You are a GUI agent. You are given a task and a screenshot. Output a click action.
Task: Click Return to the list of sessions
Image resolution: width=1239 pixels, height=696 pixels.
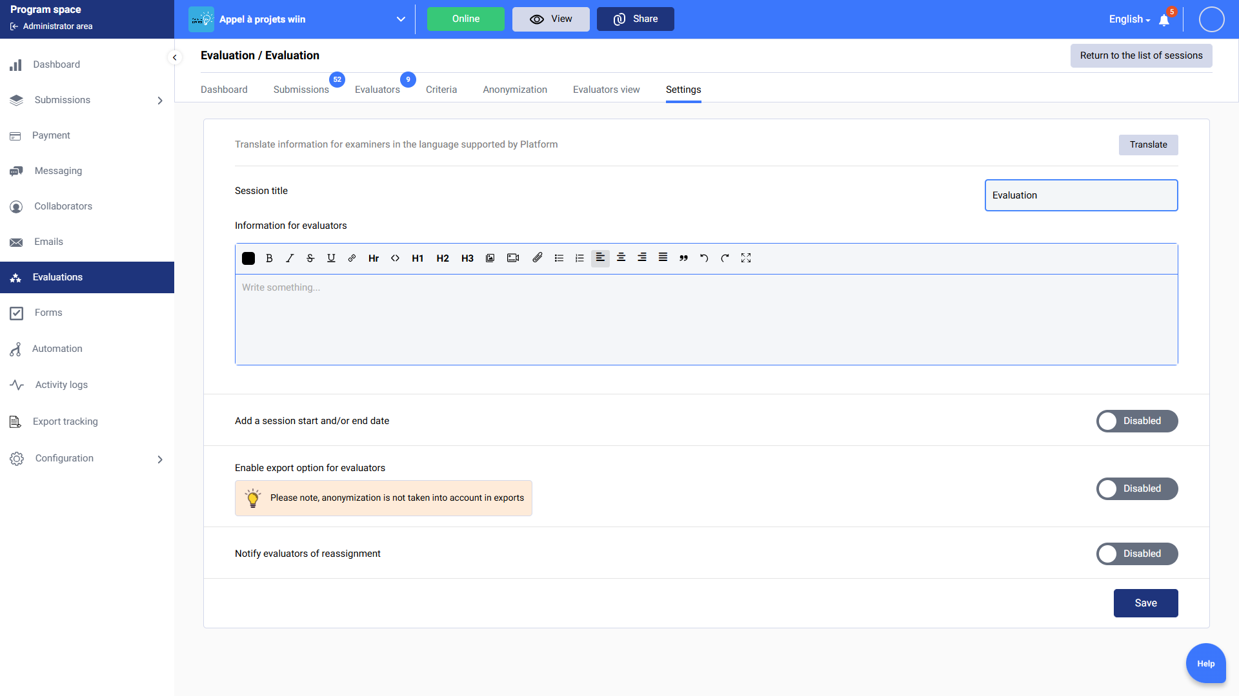(x=1141, y=56)
